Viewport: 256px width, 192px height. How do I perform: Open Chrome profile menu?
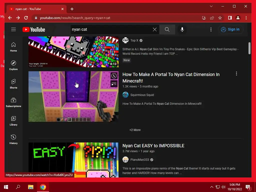(x=238, y=18)
